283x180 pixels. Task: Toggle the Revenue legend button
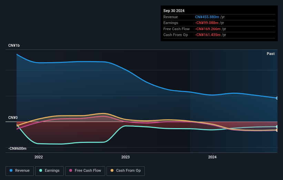pyautogui.click(x=20, y=171)
